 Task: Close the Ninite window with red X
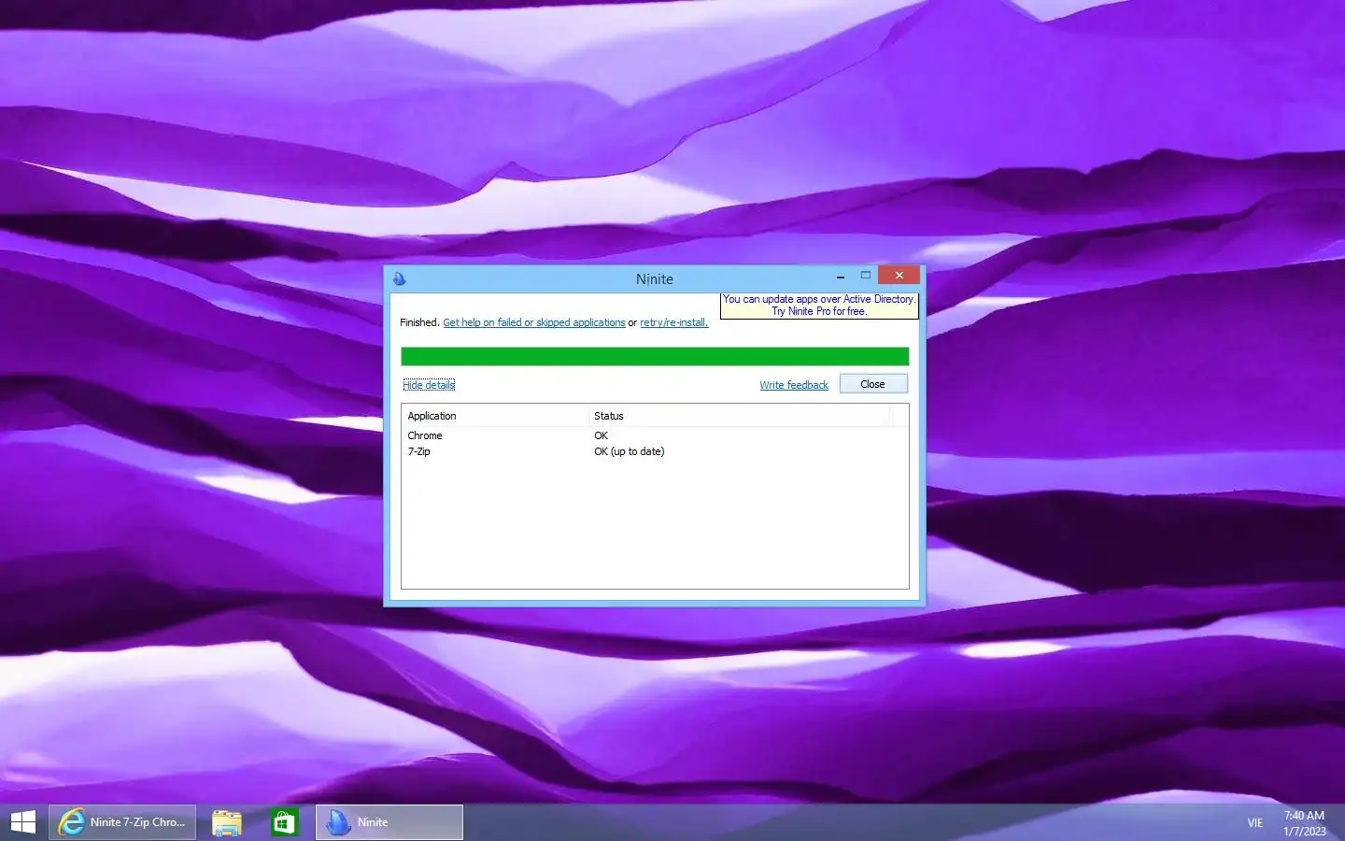coord(899,276)
